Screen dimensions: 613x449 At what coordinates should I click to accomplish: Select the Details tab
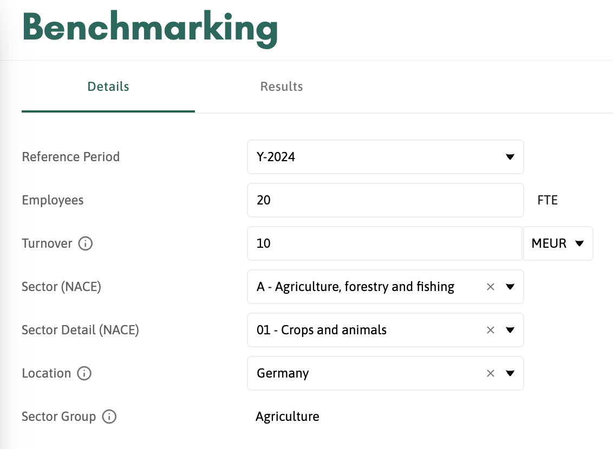[x=108, y=87]
